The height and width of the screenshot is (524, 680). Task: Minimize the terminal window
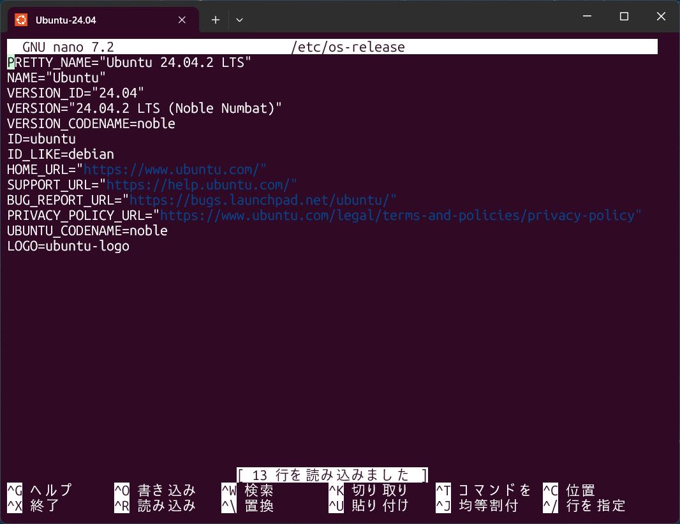pyautogui.click(x=588, y=17)
